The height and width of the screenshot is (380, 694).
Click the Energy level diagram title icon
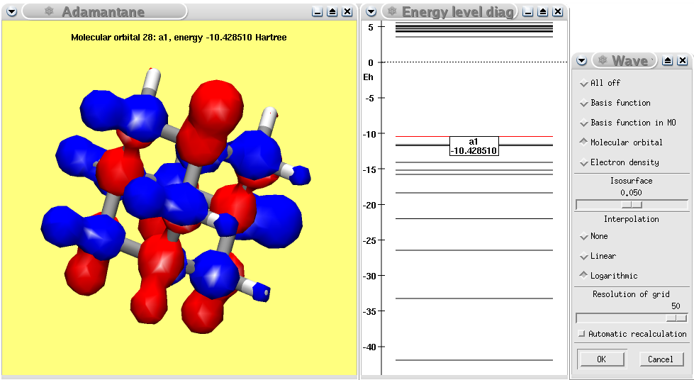(391, 11)
